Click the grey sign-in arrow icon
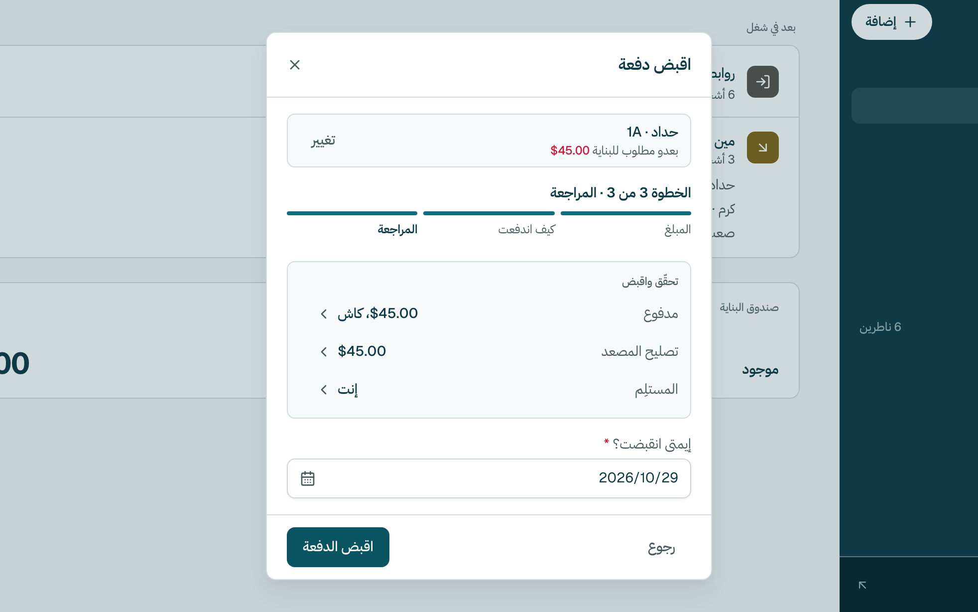The image size is (978, 612). (763, 82)
